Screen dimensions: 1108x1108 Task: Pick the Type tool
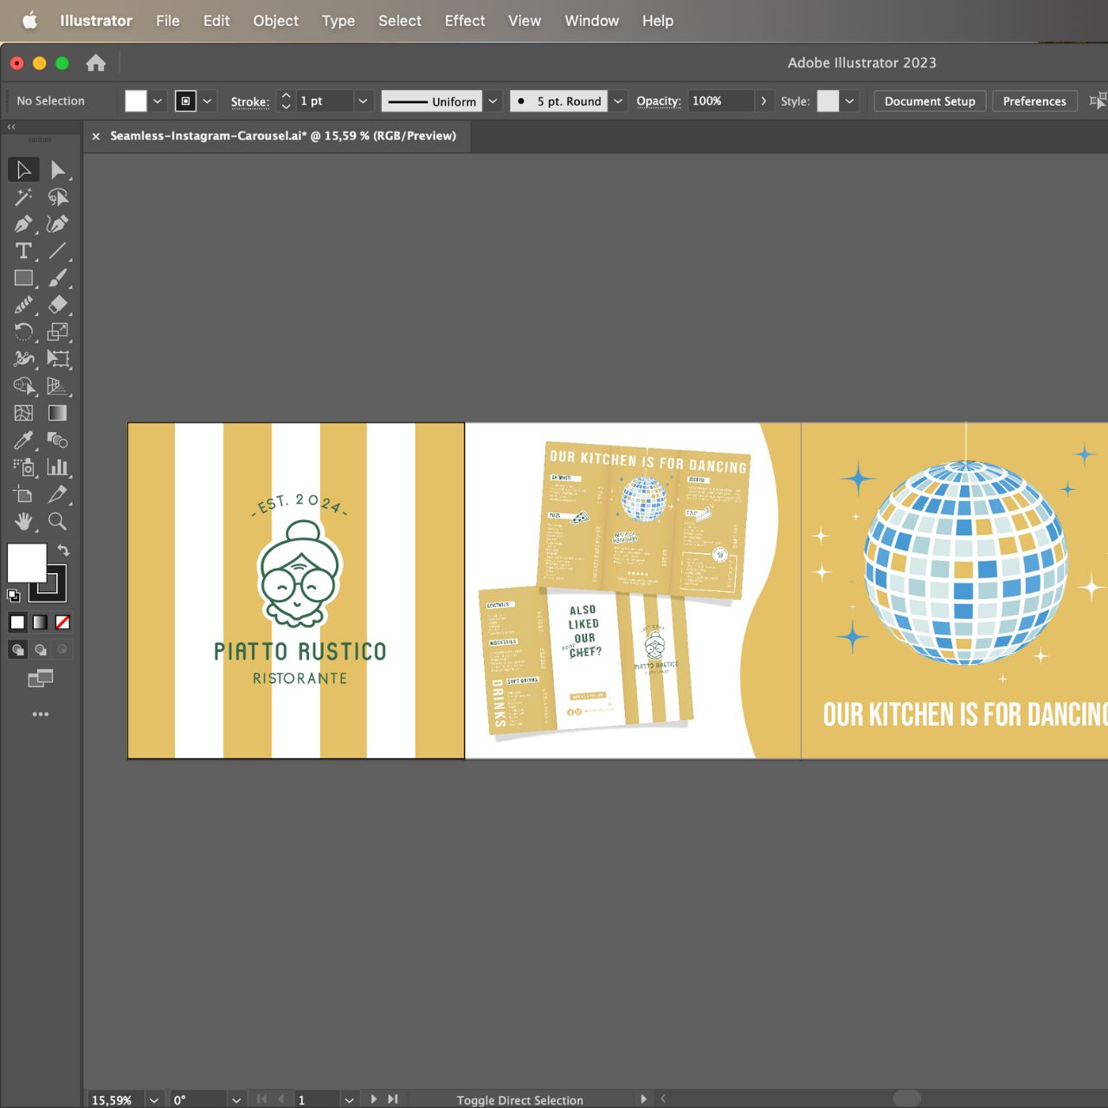(x=23, y=251)
